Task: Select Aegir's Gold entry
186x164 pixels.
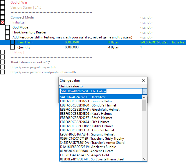Action: click(x=101, y=155)
